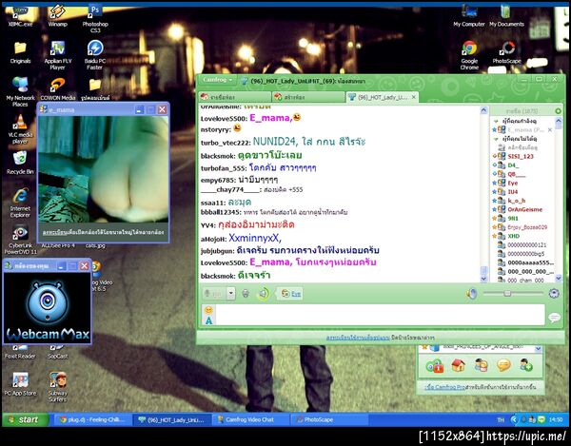This screenshot has width=571, height=446.
Task: Open the emoticon smiley picker
Action: (x=208, y=310)
